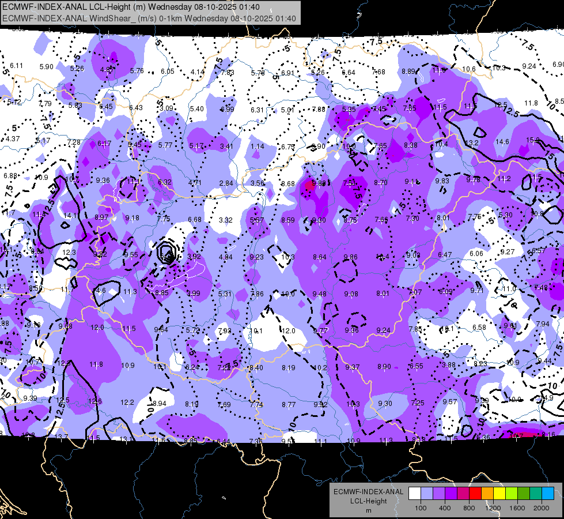Image resolution: width=564 pixels, height=519 pixels.
Task: Click the grid value 3.88
Action: [x=449, y=365]
